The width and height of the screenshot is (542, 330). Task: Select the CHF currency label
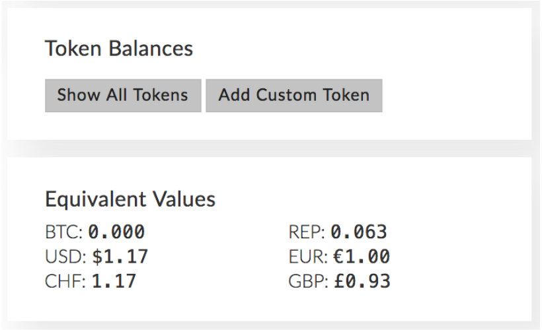point(65,281)
